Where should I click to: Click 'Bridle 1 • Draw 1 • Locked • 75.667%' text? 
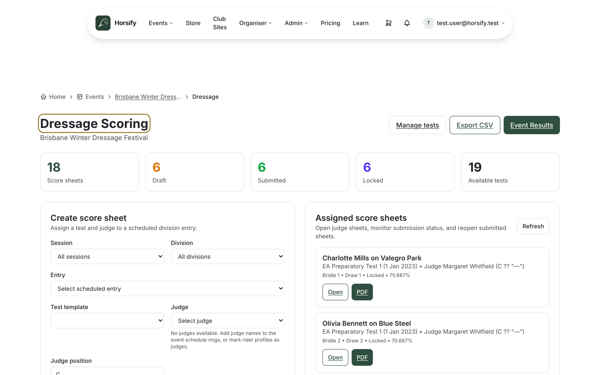pyautogui.click(x=366, y=275)
